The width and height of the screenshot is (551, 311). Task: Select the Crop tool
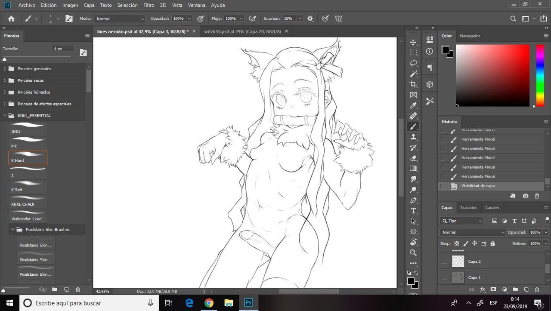[x=413, y=84]
